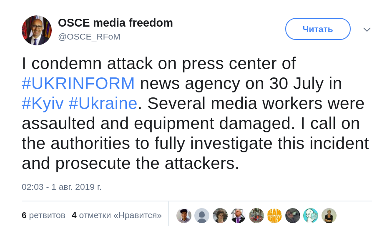Open avatar of man wearing sunglasses
Viewport: 392px width, 226px height.
tap(293, 216)
